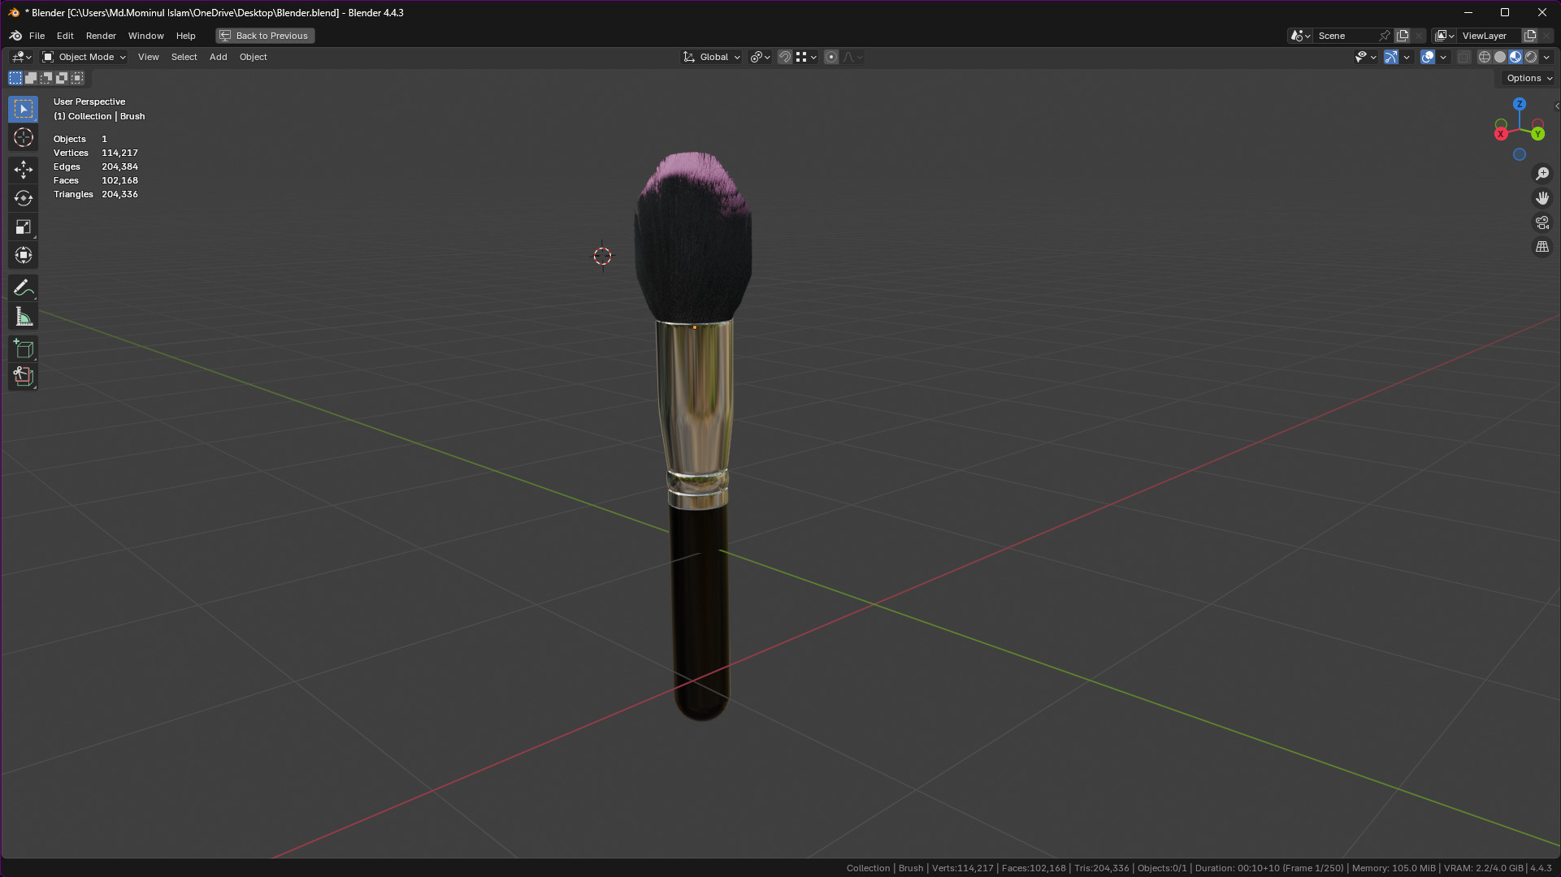Toggle show overlays button

[x=1428, y=57]
